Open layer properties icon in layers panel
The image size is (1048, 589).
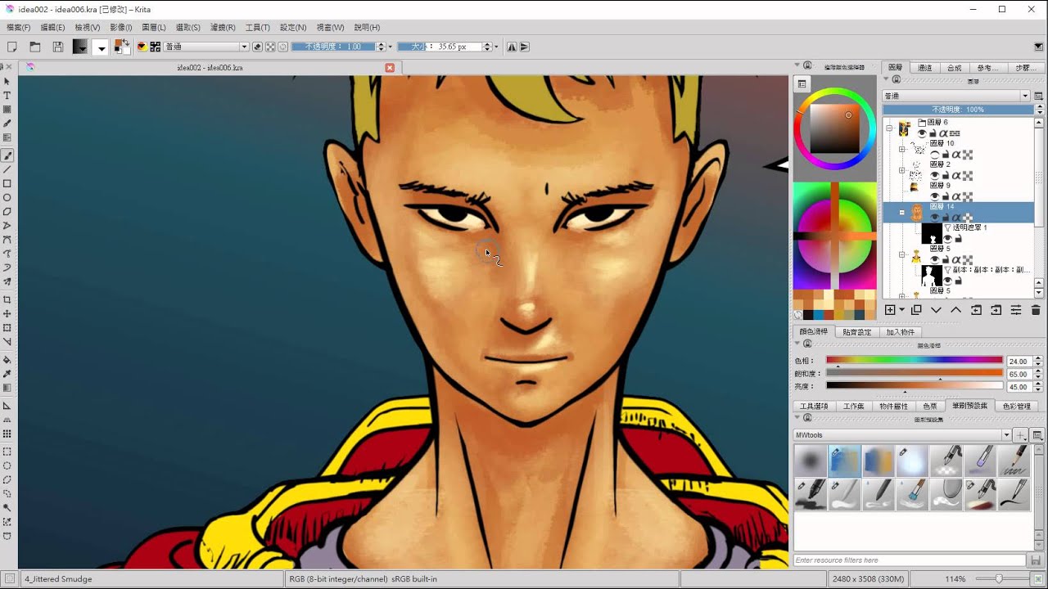[x=1016, y=310]
